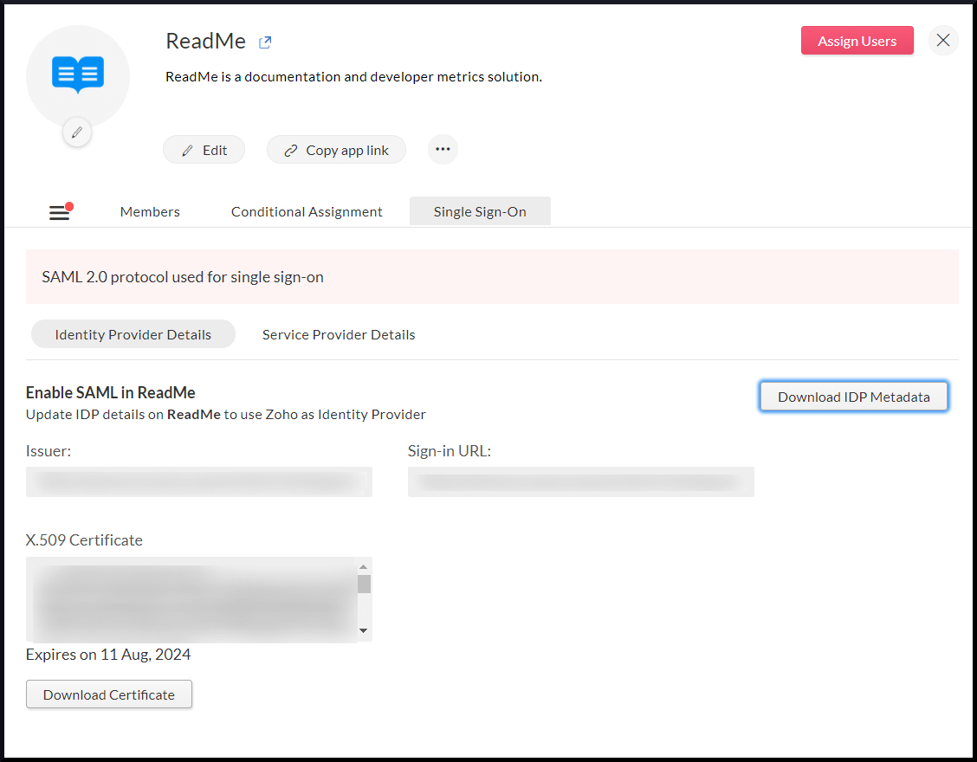Click the Edit button
The height and width of the screenshot is (762, 977).
coord(204,150)
